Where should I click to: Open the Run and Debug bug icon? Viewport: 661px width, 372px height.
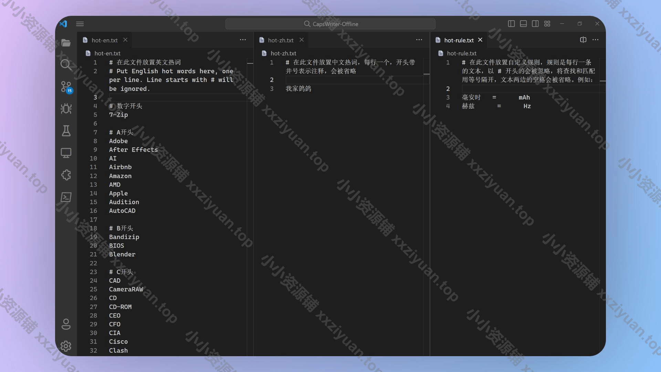(66, 109)
